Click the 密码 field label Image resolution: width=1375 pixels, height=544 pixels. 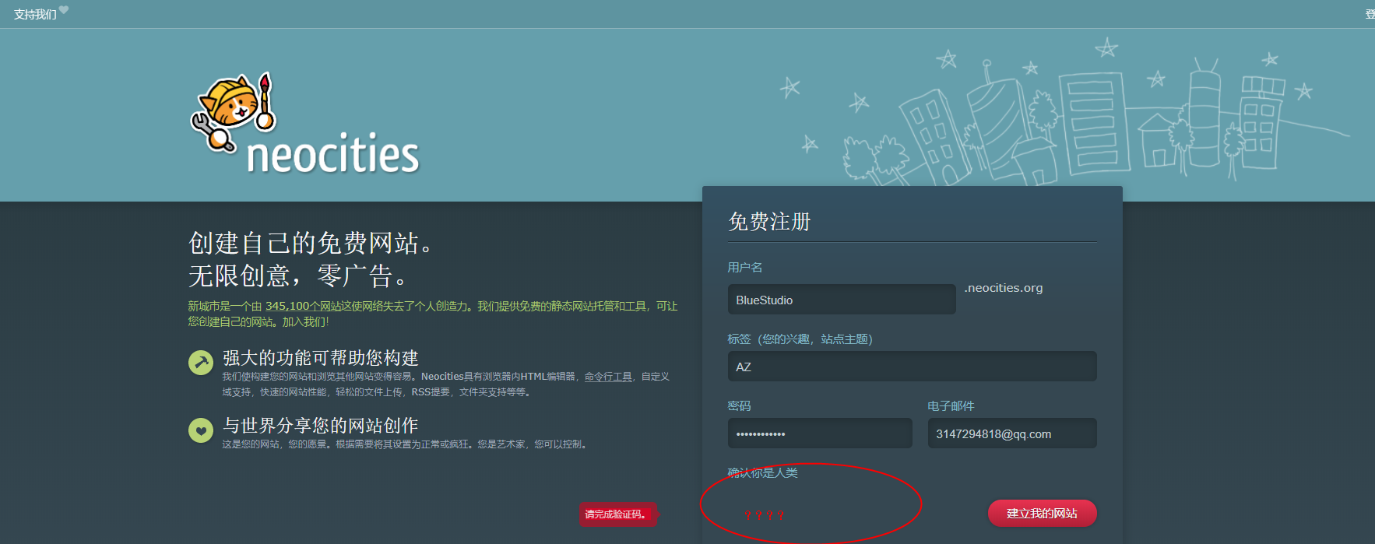740,406
